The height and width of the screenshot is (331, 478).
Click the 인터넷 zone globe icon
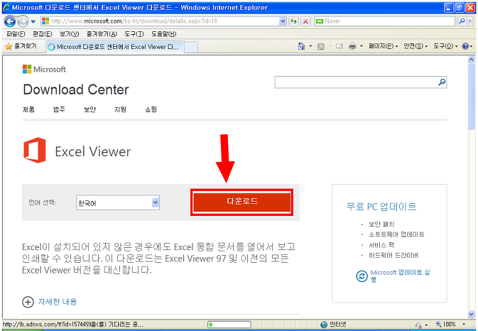click(324, 325)
